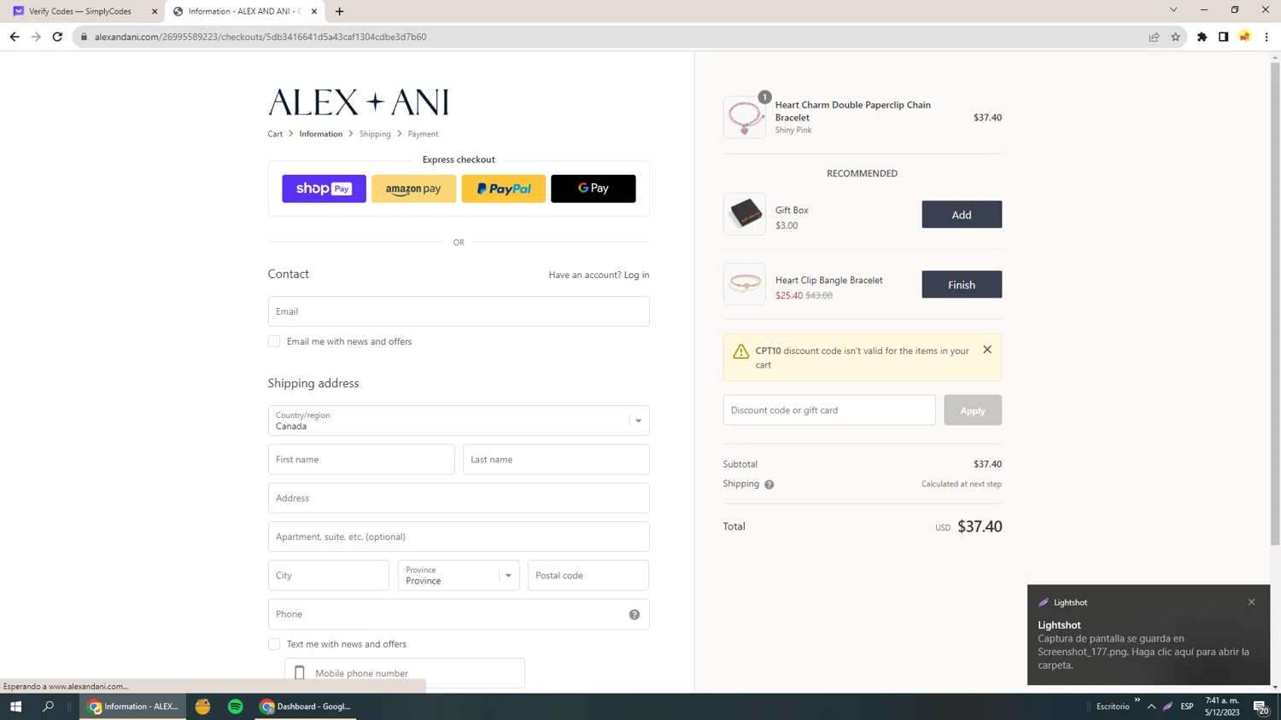Focus the City field
The height and width of the screenshot is (720, 1281).
tap(329, 575)
